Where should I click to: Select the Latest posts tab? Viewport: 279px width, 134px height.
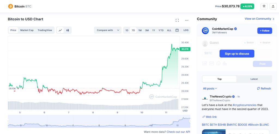(254, 79)
